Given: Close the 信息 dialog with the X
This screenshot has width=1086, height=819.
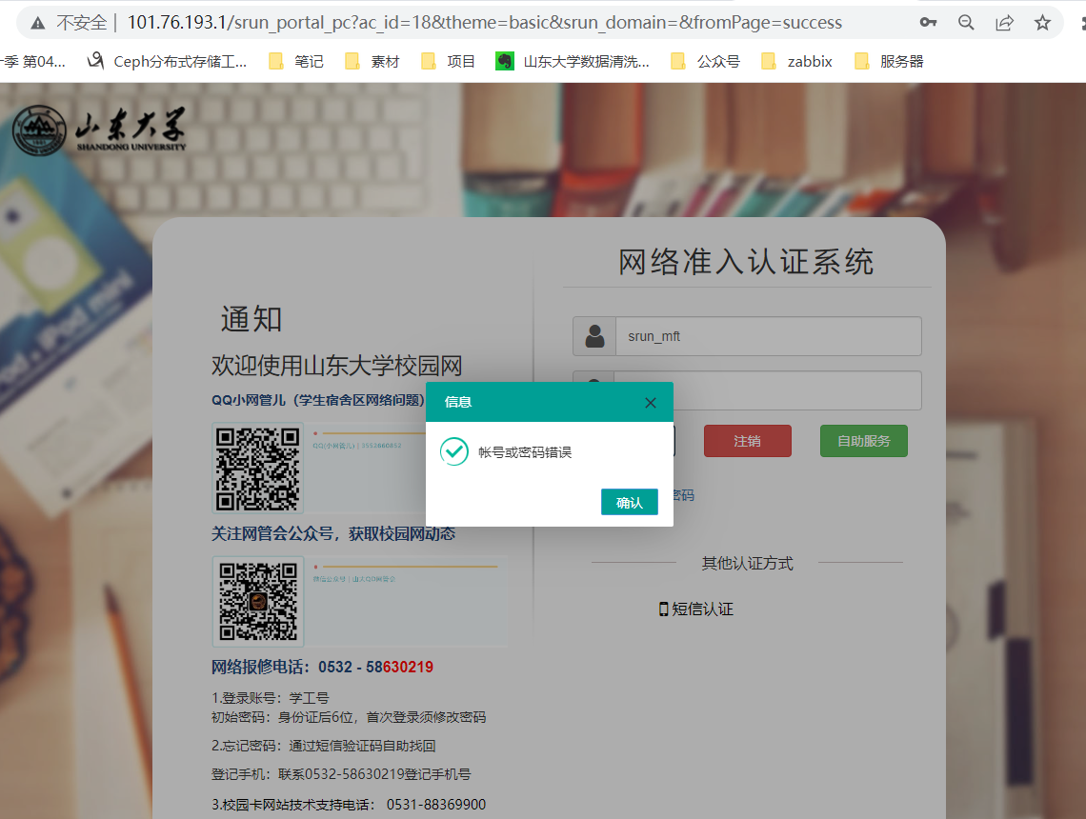Looking at the screenshot, I should [651, 403].
